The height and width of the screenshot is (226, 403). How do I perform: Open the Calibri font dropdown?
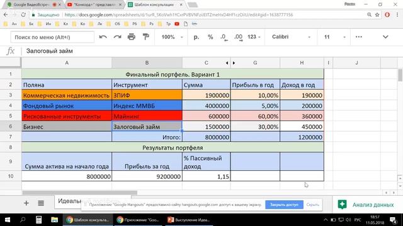[291, 37]
